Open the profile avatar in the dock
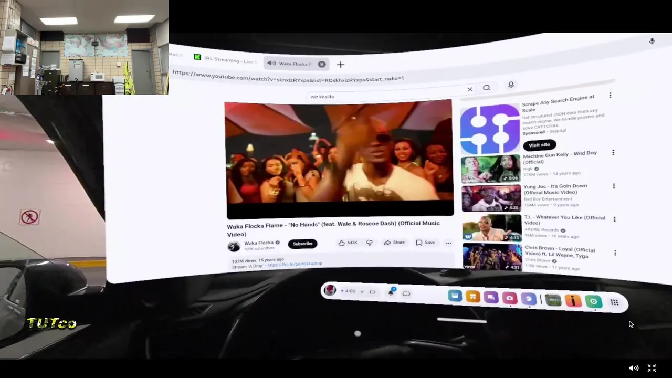The width and height of the screenshot is (672, 378). point(330,290)
